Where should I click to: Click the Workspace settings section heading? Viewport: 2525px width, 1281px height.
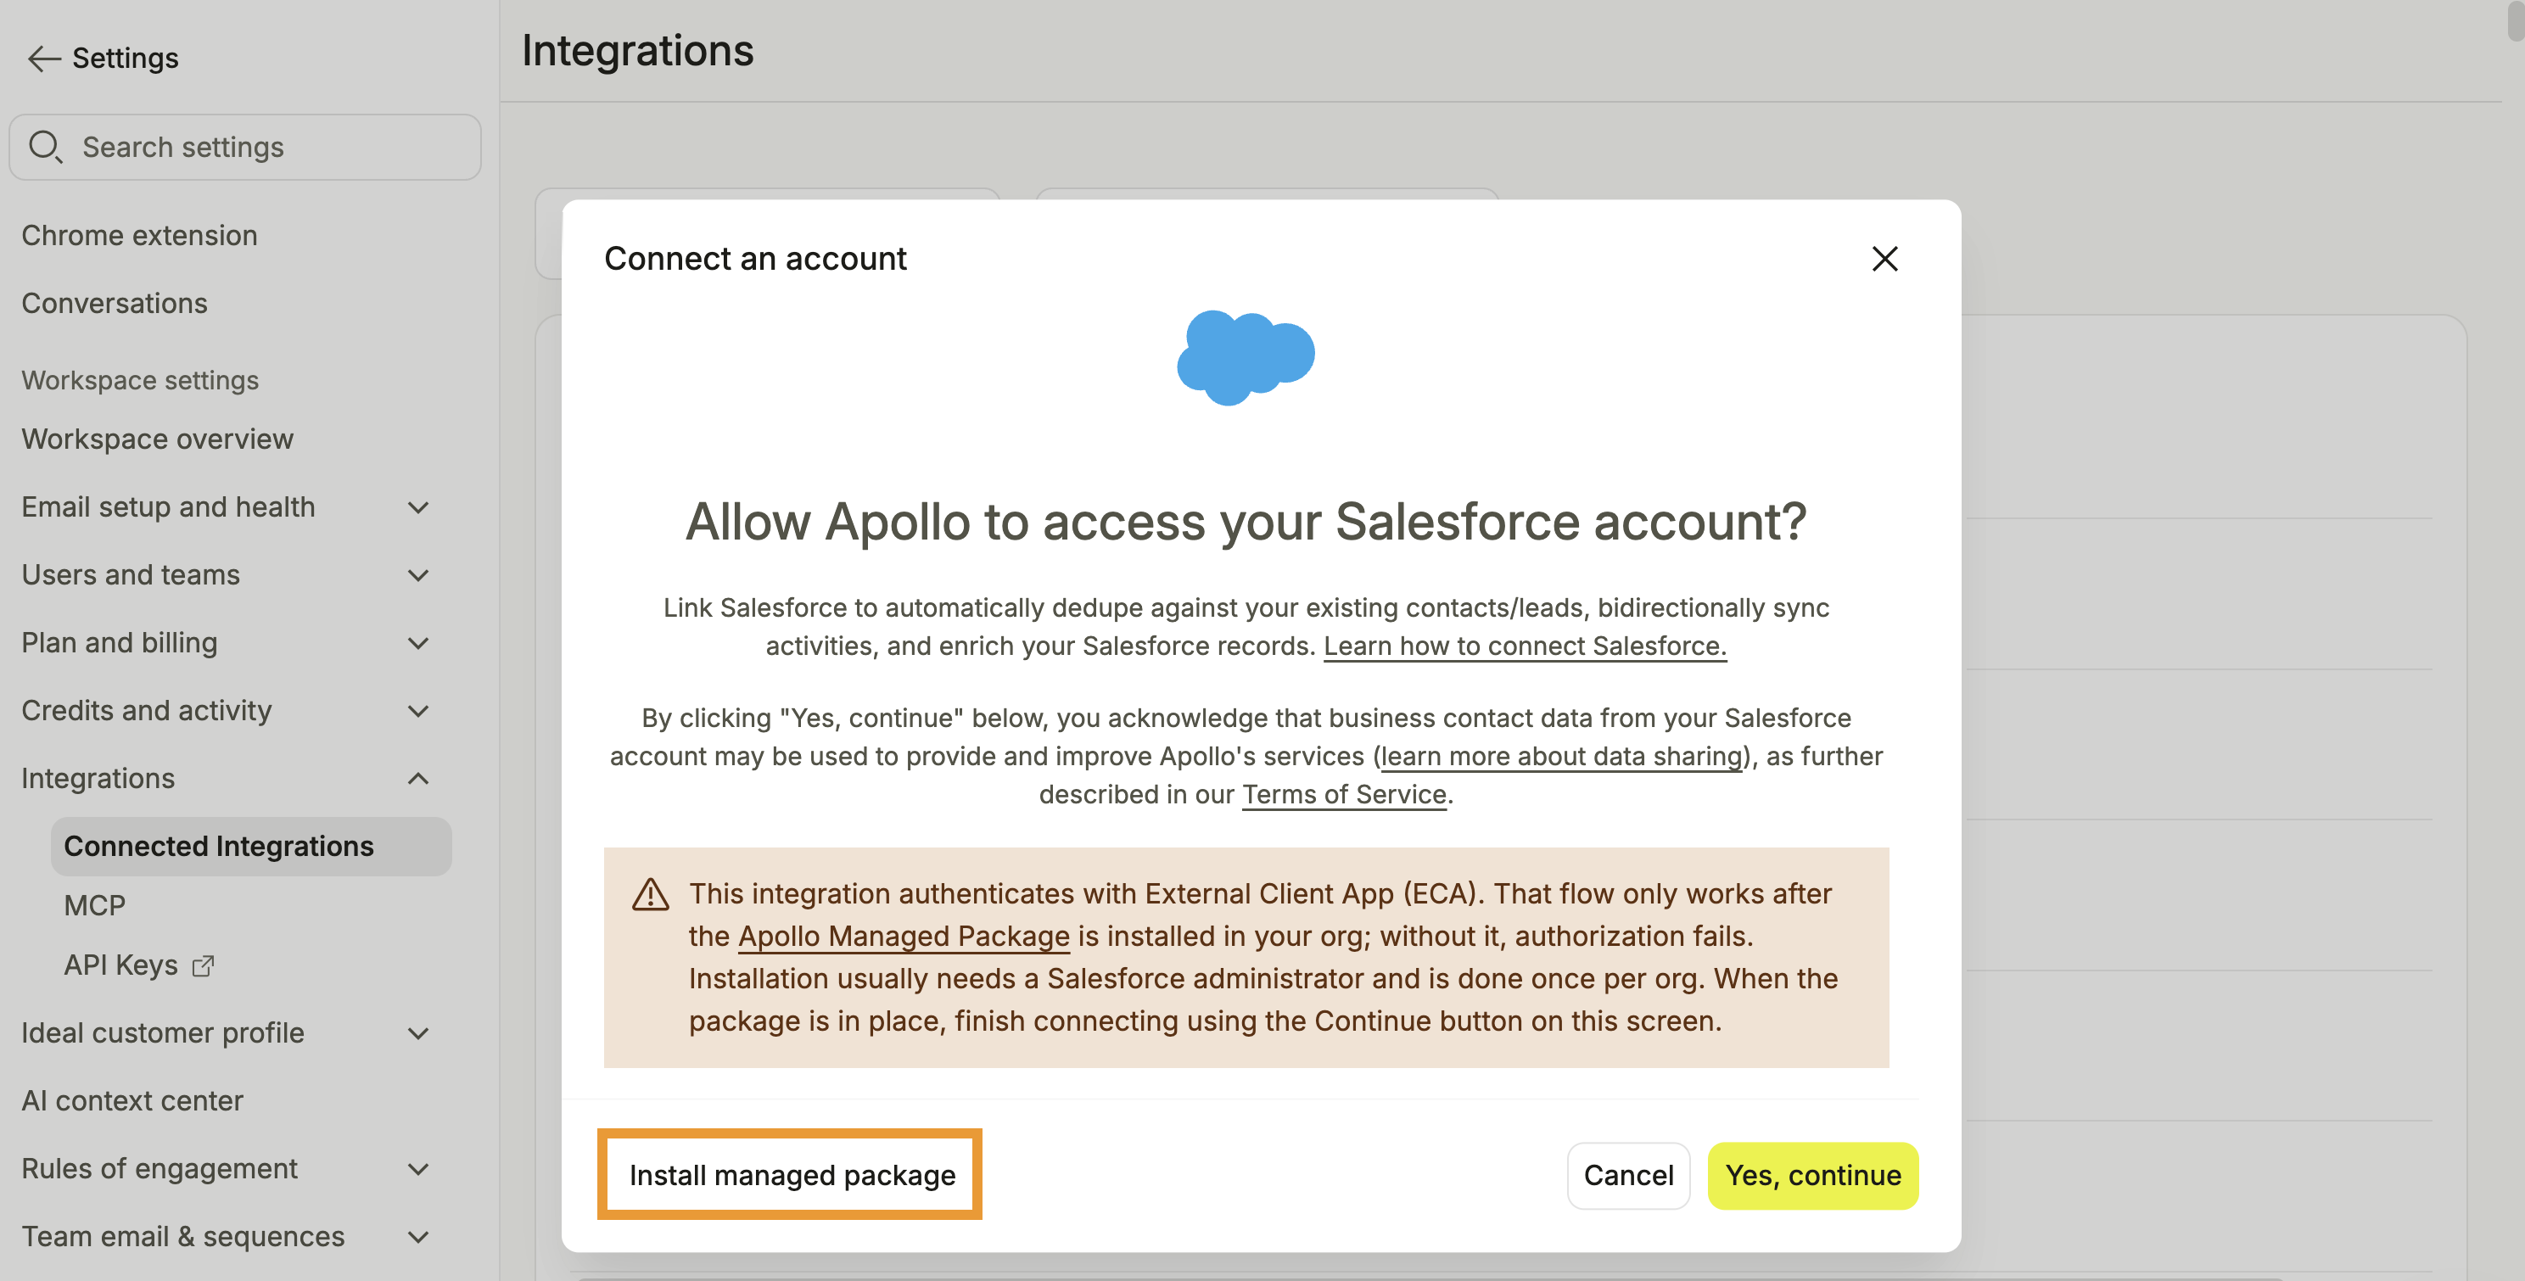click(x=140, y=380)
